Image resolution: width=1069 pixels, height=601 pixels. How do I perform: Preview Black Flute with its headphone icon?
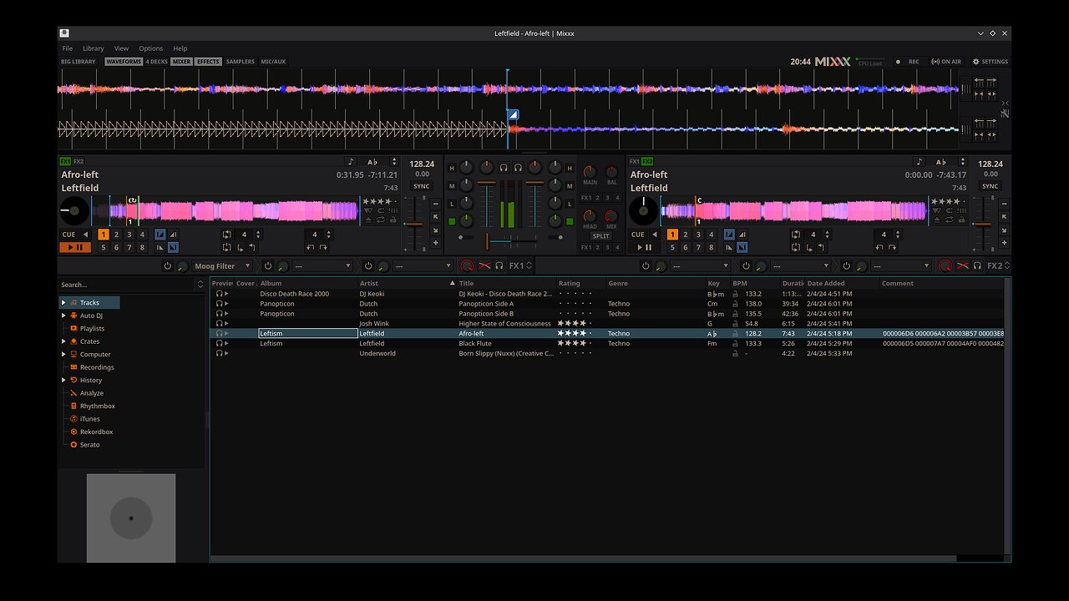pyautogui.click(x=219, y=343)
